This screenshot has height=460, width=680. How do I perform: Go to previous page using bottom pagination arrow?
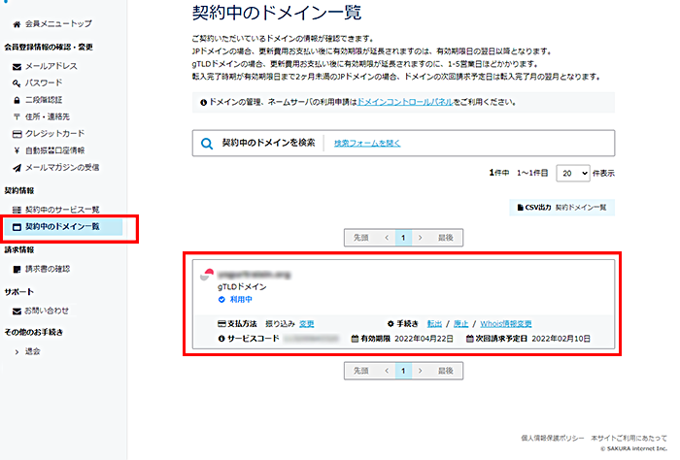tap(387, 371)
